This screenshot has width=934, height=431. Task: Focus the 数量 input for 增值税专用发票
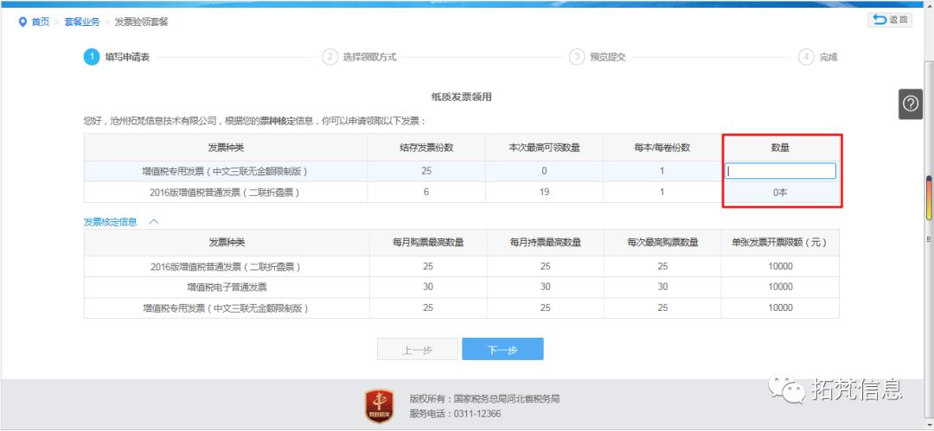point(780,171)
